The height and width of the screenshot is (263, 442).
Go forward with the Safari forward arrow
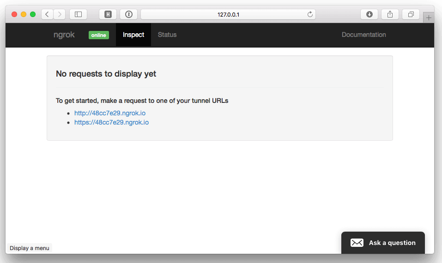click(x=60, y=14)
